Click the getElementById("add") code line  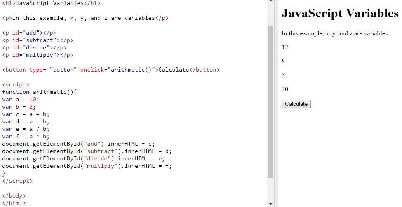click(78, 144)
